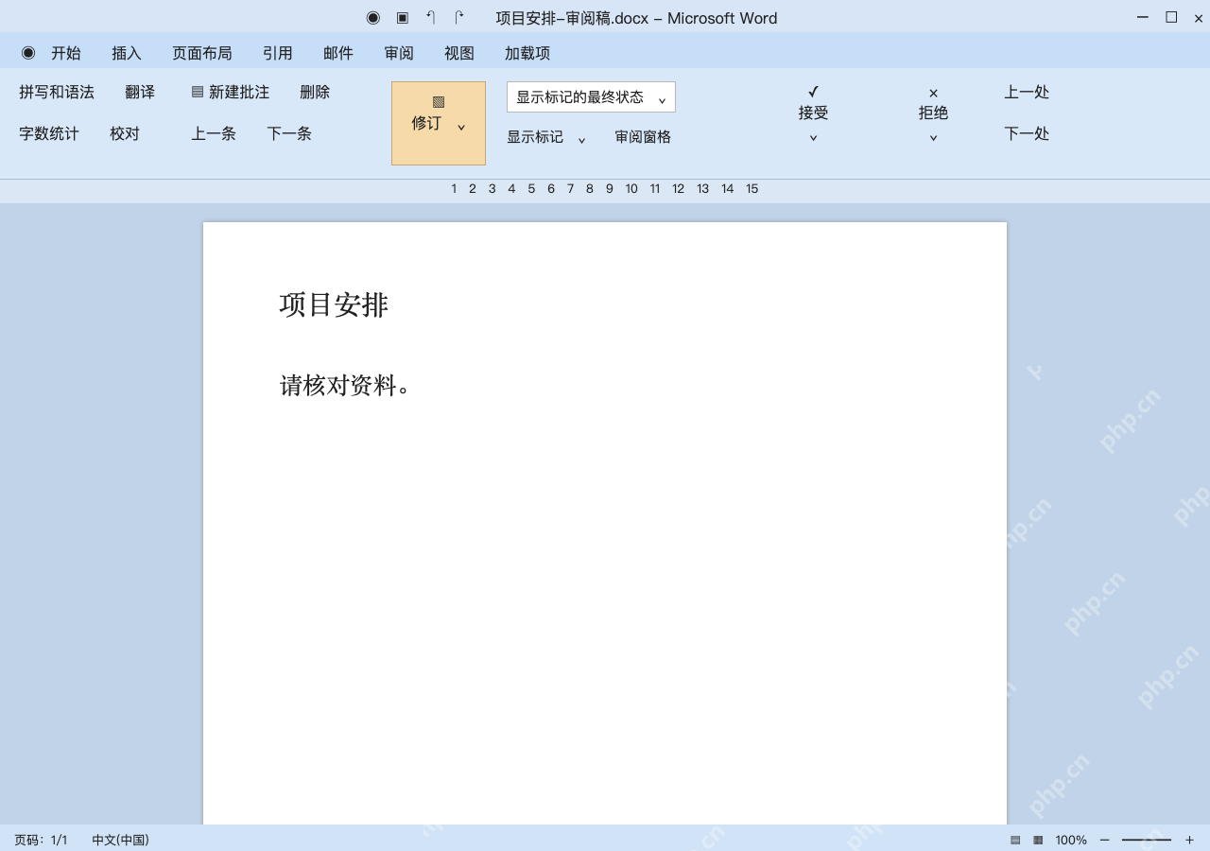Viewport: 1210px width, 851px height.
Task: Open the 修订 dropdown arrow
Action: point(461,127)
